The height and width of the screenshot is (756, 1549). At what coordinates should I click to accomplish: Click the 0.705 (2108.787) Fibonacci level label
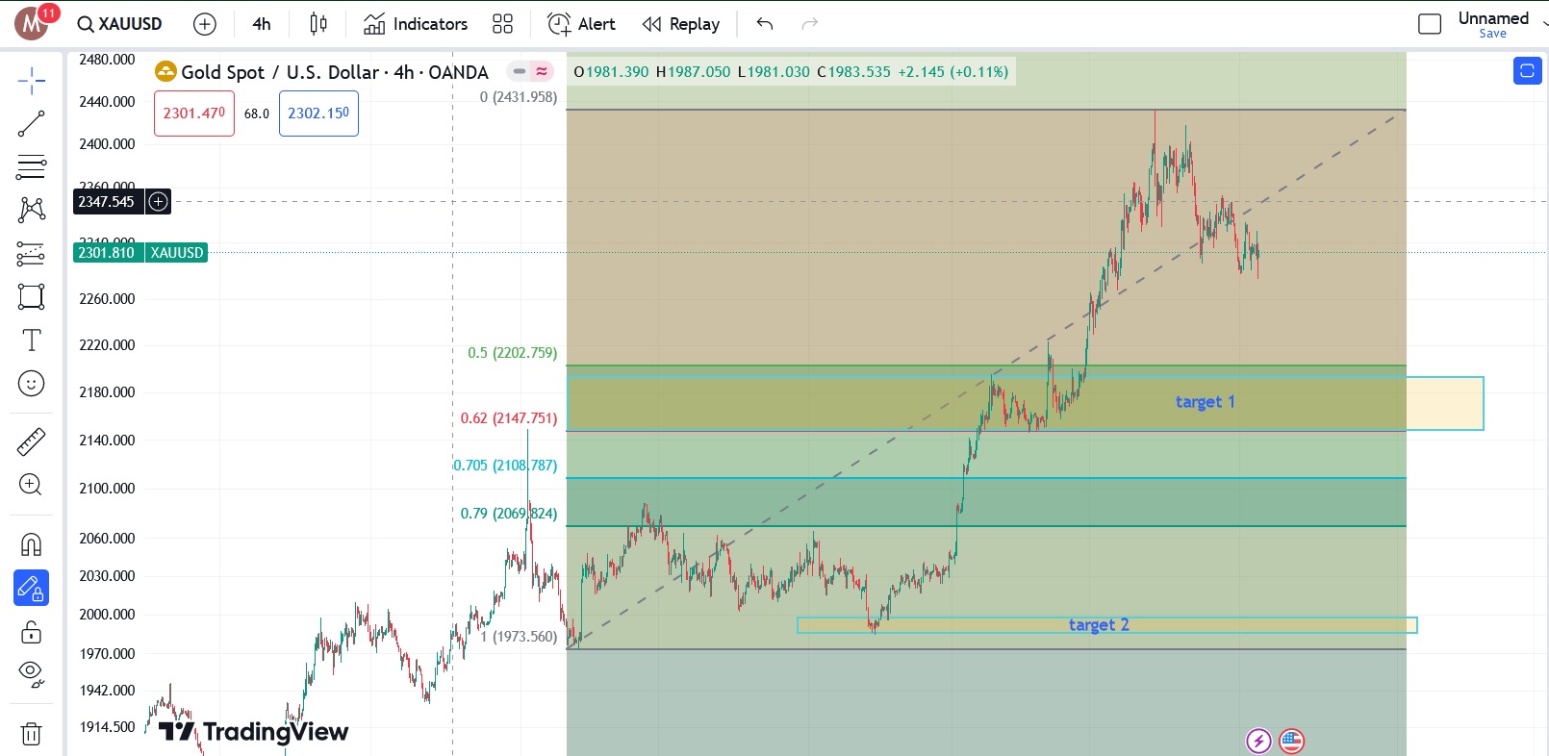(x=505, y=466)
